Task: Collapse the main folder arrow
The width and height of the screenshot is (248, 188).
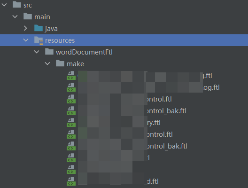Action: 15,16
